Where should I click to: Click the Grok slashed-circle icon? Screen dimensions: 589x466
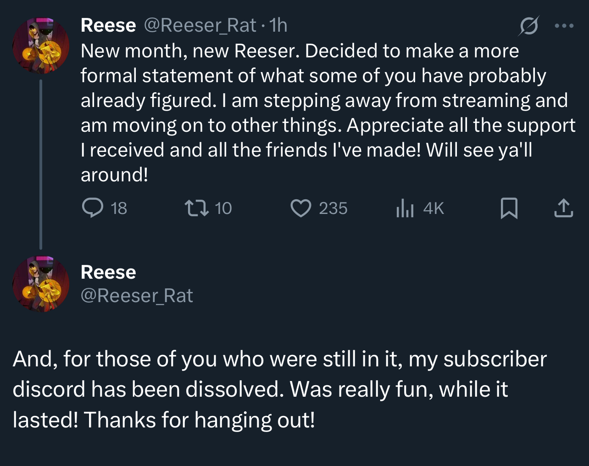tap(528, 26)
